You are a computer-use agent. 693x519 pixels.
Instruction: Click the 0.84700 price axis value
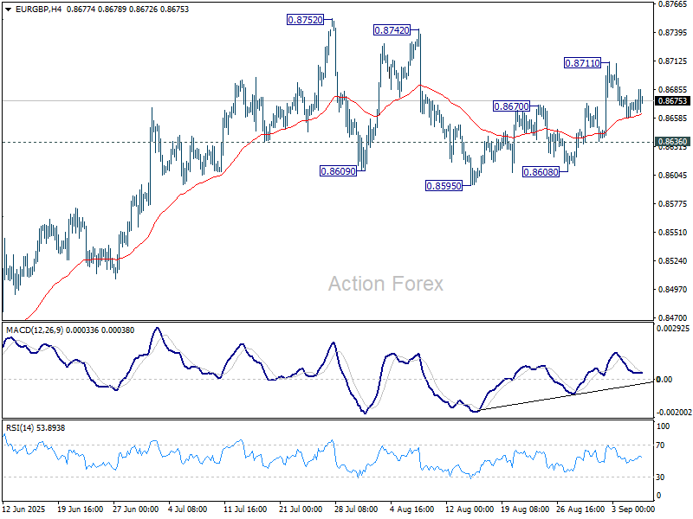click(x=673, y=317)
